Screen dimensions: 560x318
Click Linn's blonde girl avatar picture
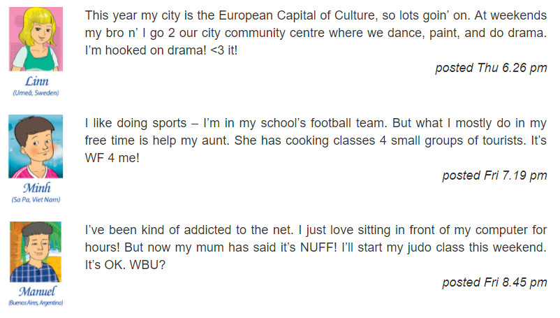click(x=36, y=39)
